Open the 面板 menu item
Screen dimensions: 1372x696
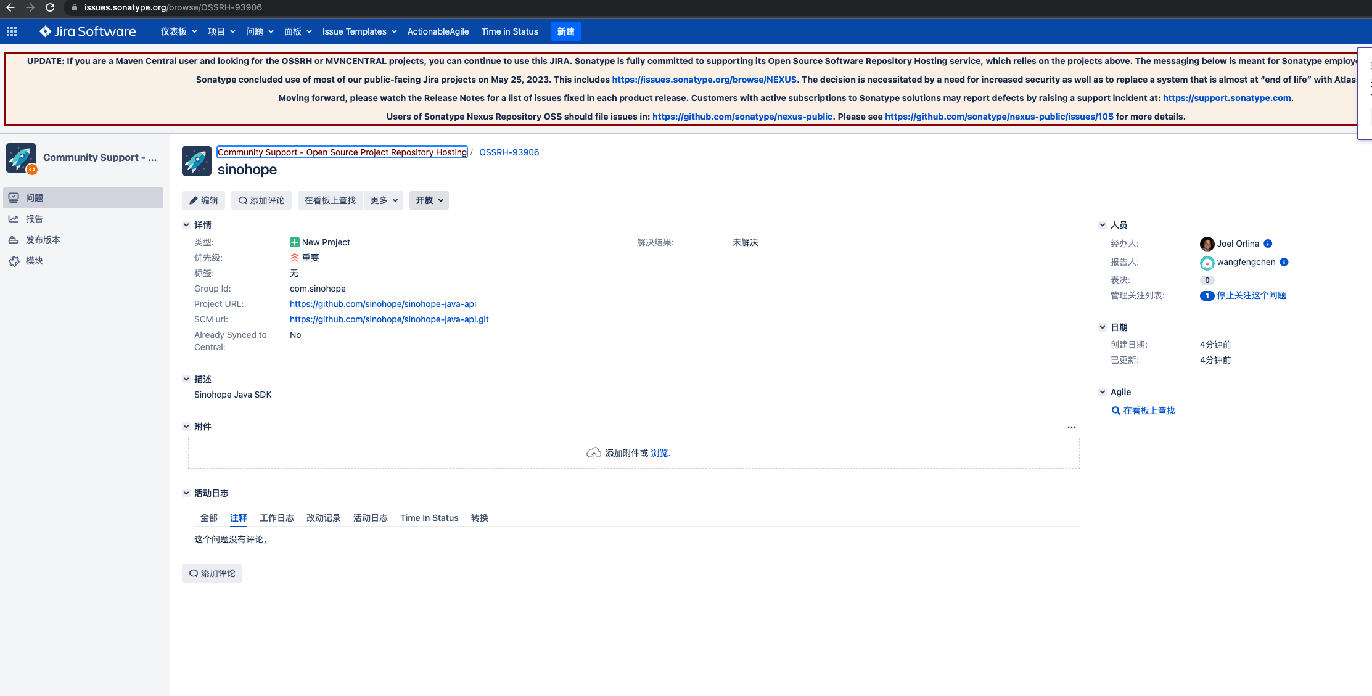pyautogui.click(x=293, y=31)
